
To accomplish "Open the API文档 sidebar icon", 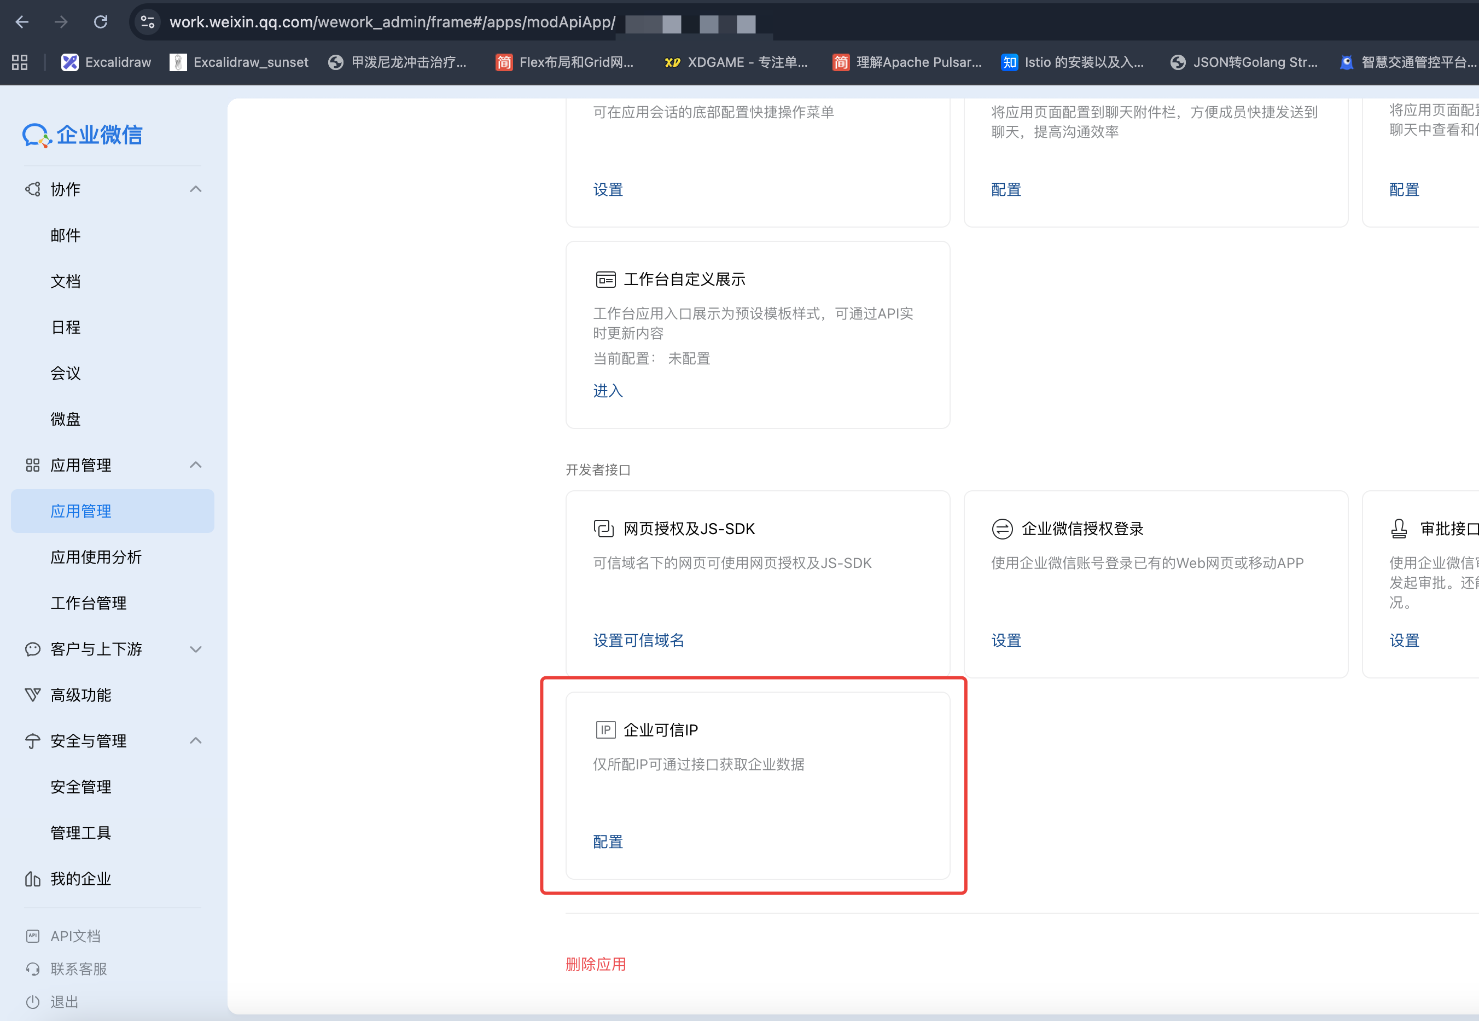I will (33, 935).
